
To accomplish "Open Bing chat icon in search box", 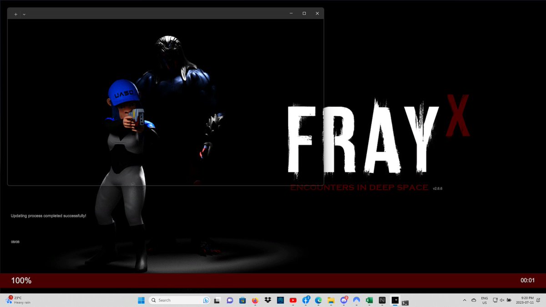I will tap(206, 300).
